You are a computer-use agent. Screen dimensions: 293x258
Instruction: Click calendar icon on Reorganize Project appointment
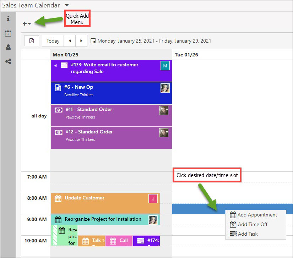click(58, 220)
